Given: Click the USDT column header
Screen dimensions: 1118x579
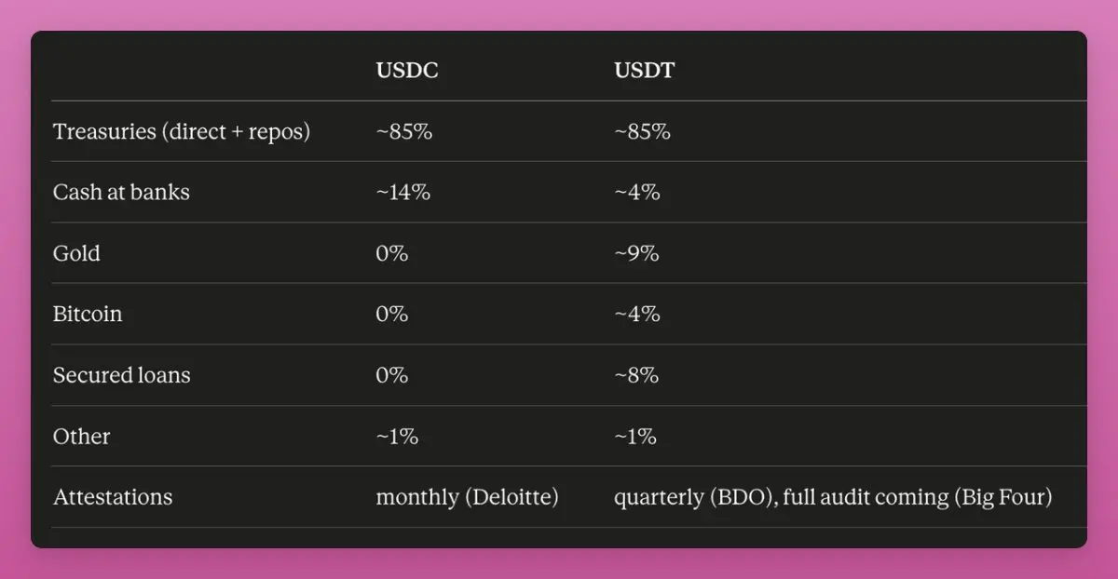Looking at the screenshot, I should coord(644,71).
